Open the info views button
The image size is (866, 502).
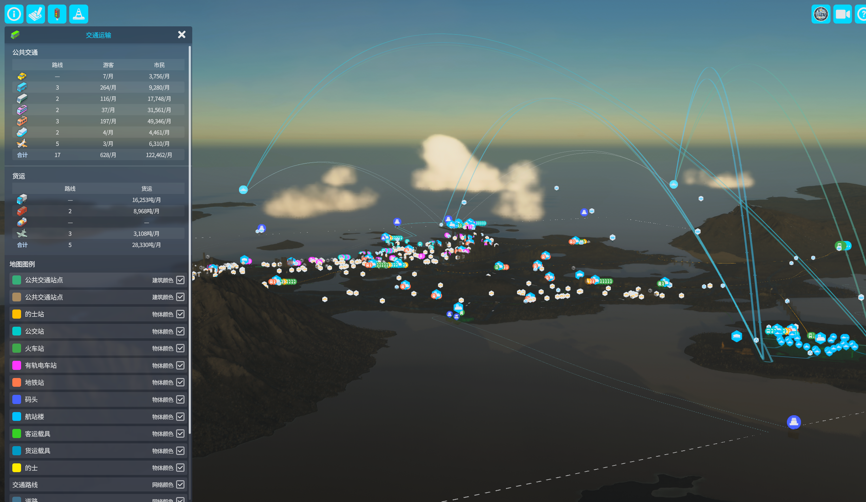(x=14, y=14)
